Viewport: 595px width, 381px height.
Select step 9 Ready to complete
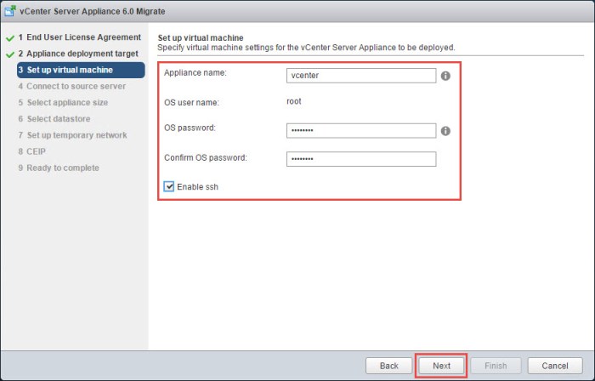click(x=62, y=168)
